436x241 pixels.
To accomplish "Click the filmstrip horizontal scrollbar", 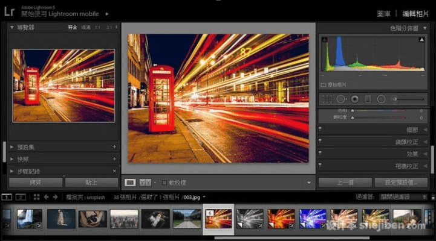I will pyautogui.click(x=292, y=237).
